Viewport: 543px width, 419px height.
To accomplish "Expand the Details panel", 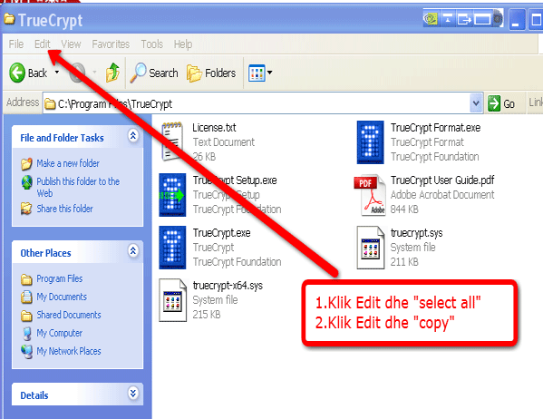I will 133,393.
